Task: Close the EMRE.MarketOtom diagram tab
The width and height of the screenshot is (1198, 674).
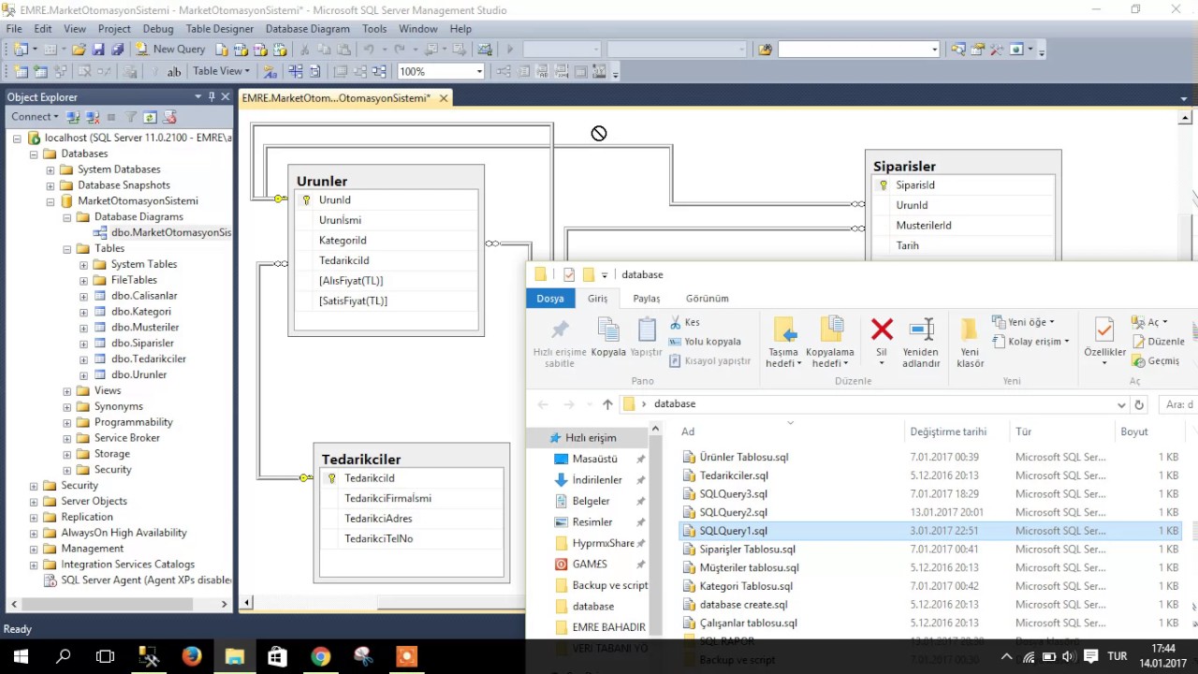Action: click(444, 98)
